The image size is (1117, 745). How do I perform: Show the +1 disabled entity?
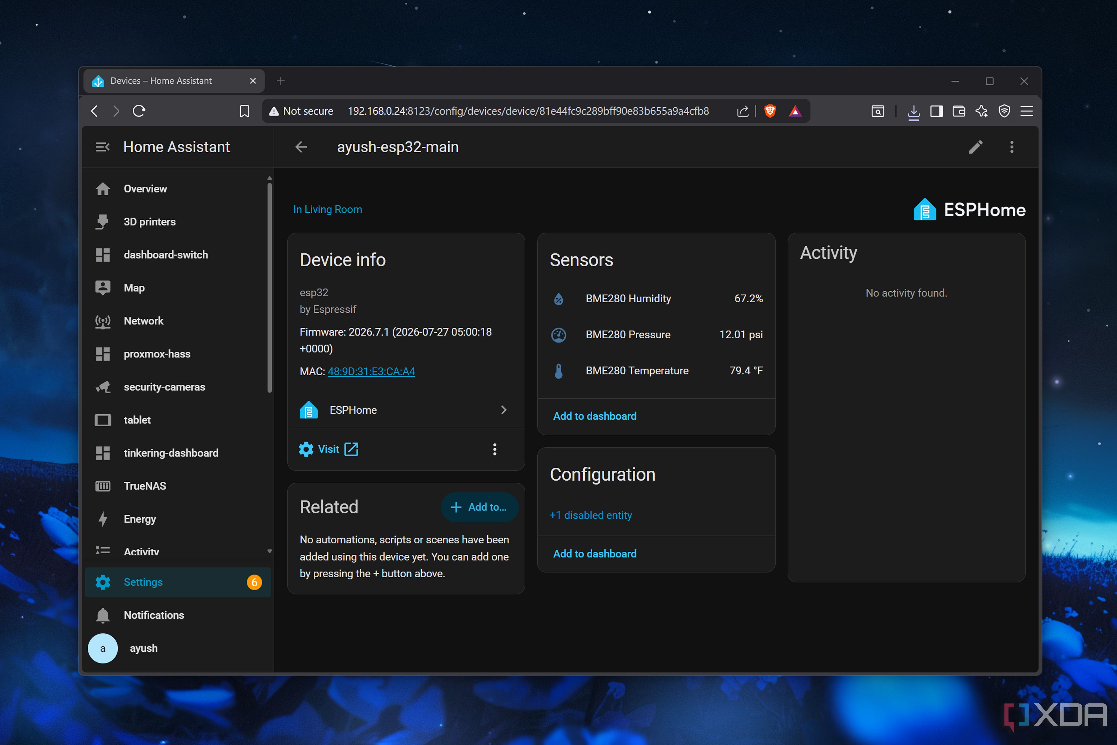point(590,515)
